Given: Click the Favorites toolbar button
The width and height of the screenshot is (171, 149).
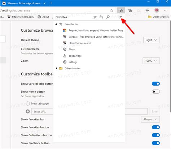Looking at the screenshot, I should (x=121, y=10).
